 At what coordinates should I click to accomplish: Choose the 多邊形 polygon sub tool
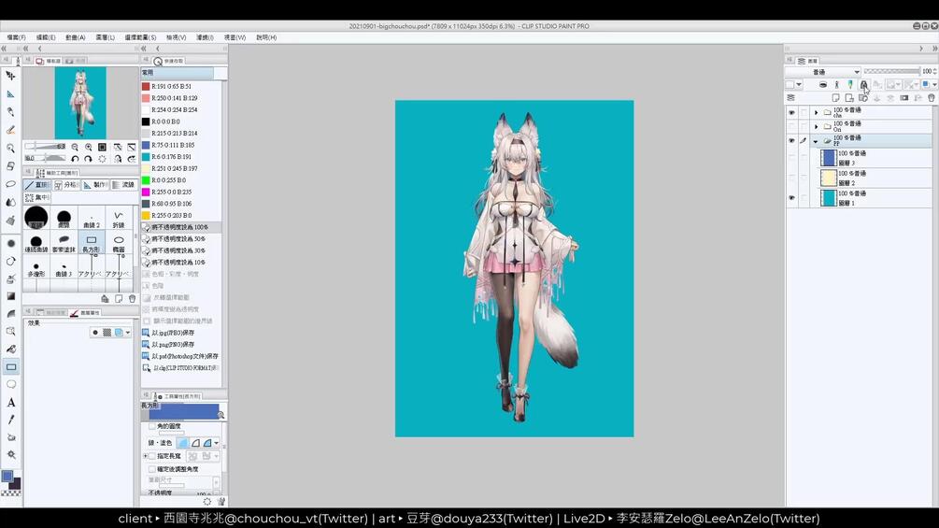click(x=36, y=267)
